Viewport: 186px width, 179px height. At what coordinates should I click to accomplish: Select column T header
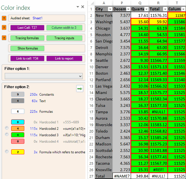coord(177,3)
